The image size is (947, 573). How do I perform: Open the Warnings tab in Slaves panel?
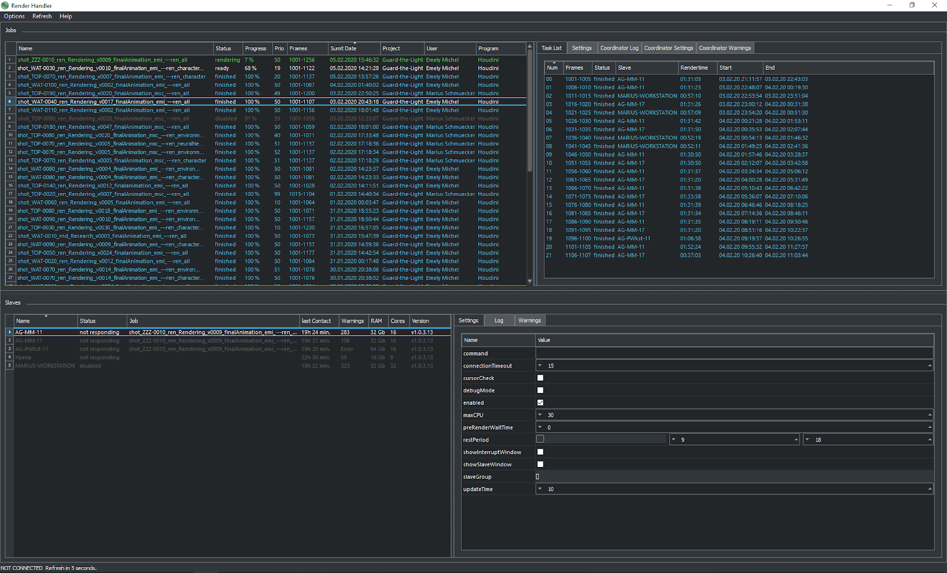(x=529, y=320)
